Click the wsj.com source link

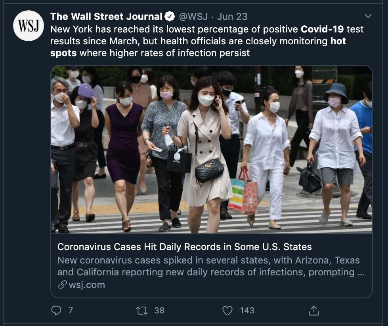click(87, 285)
